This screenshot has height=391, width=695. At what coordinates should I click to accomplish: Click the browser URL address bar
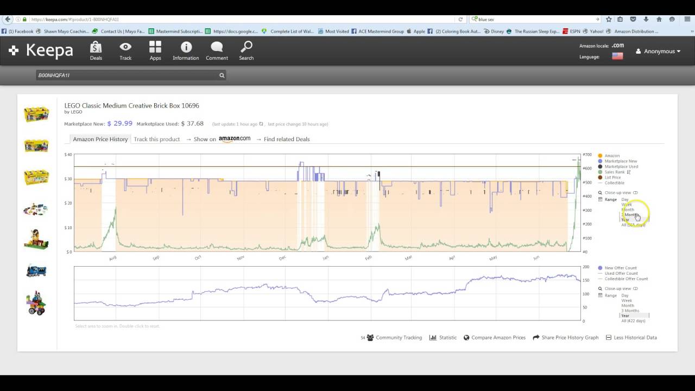242,19
